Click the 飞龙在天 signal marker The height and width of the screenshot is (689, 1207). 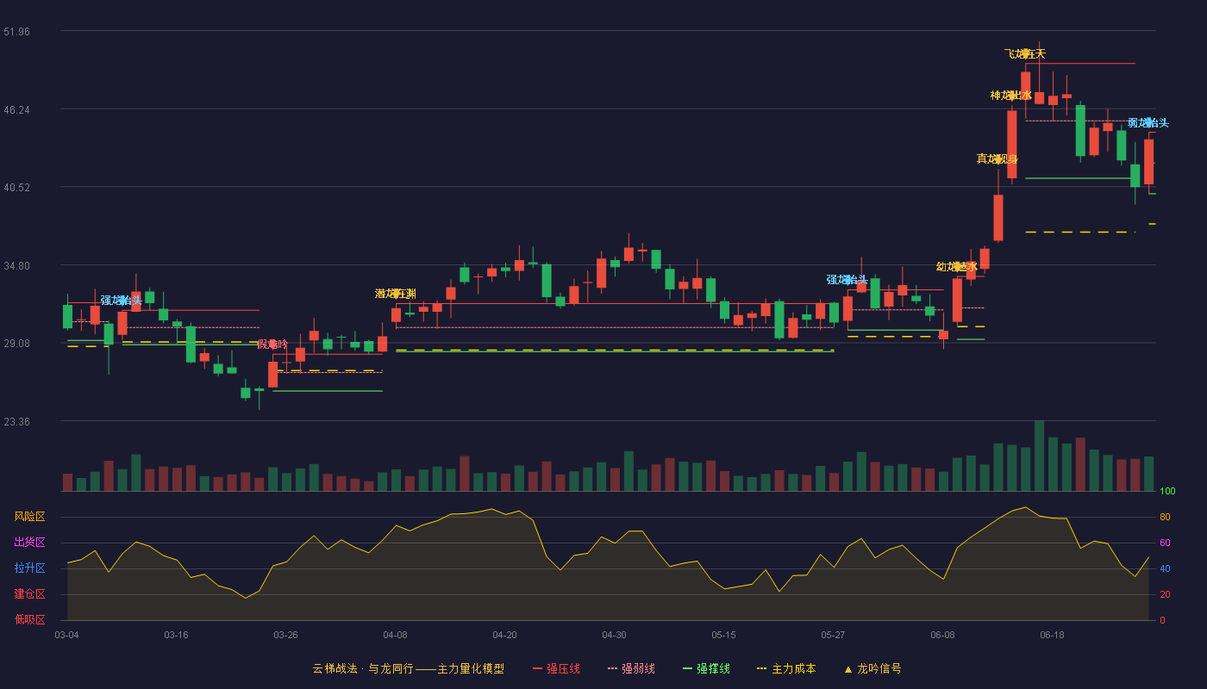pos(1025,54)
